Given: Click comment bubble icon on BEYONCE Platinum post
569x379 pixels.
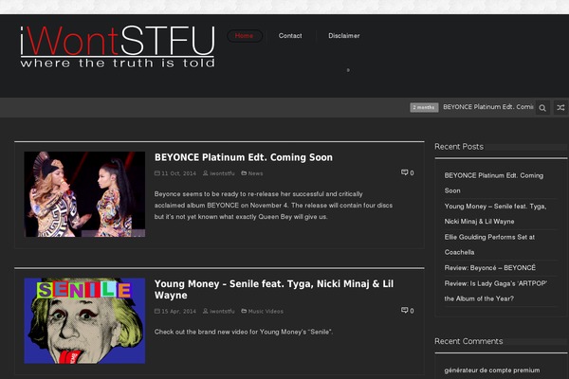Looking at the screenshot, I should pyautogui.click(x=404, y=172).
